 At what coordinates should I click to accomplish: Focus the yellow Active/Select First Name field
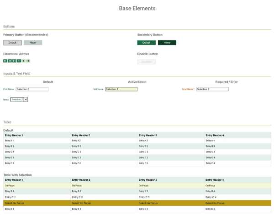pos(121,89)
